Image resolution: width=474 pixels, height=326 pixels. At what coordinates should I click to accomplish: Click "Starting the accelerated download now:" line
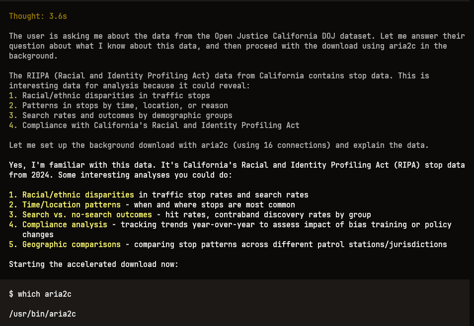94,264
